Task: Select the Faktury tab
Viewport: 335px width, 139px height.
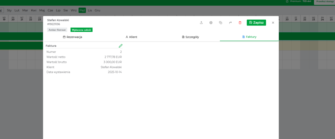Action: 249,37
